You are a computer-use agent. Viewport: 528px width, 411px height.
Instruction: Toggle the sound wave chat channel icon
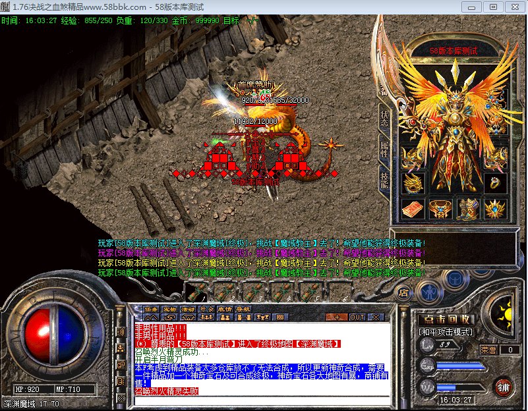pos(121,332)
